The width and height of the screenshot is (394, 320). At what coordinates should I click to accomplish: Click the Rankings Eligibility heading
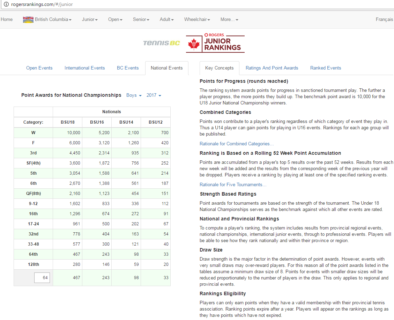pyautogui.click(x=223, y=293)
